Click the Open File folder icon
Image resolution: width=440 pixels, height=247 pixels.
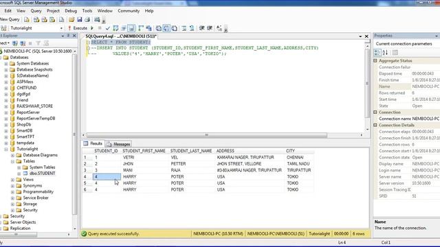point(71,20)
